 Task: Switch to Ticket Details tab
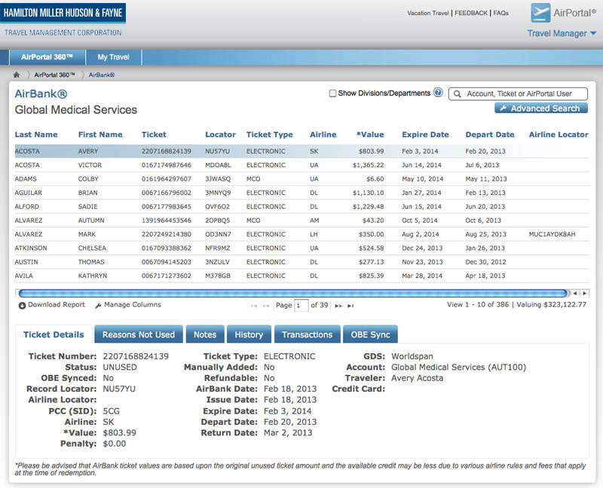tap(54, 334)
